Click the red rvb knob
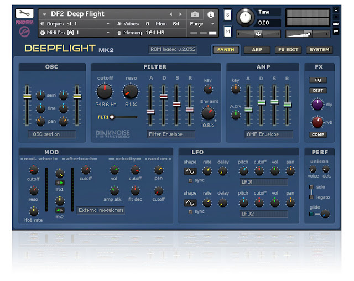Viewport: 354px width, 281px height. pos(317,122)
